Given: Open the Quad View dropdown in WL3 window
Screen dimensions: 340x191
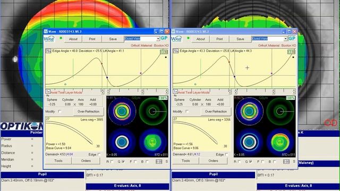Looking at the screenshot, I should click(x=158, y=39).
